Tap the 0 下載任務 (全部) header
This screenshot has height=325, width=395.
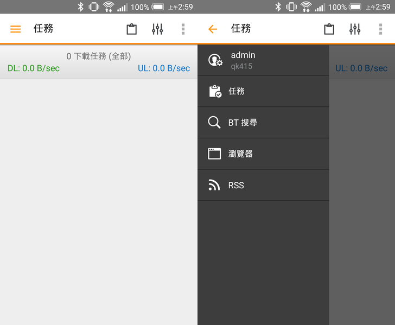[x=99, y=56]
